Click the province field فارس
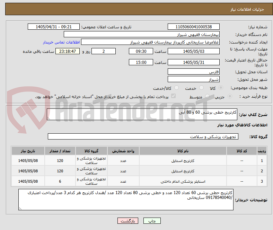The image size is (273, 230). coord(193,71)
